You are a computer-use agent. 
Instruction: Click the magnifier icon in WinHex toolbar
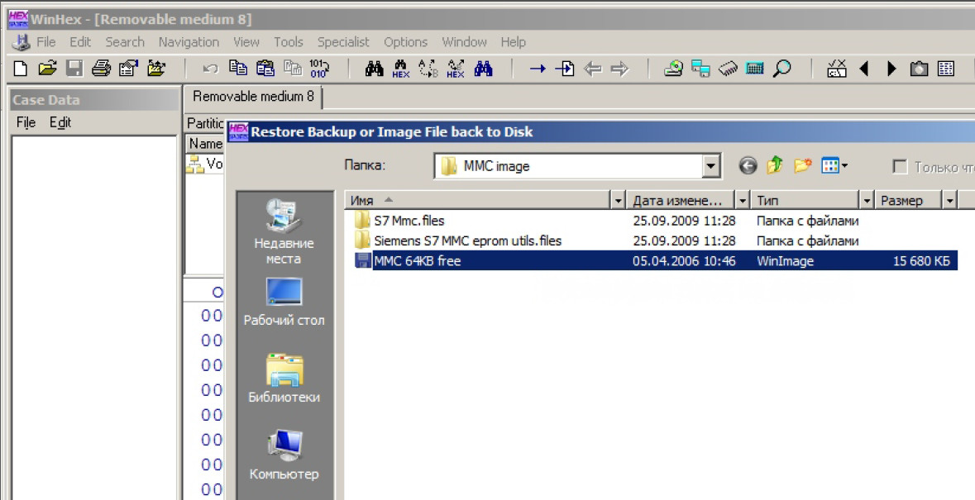pos(782,69)
